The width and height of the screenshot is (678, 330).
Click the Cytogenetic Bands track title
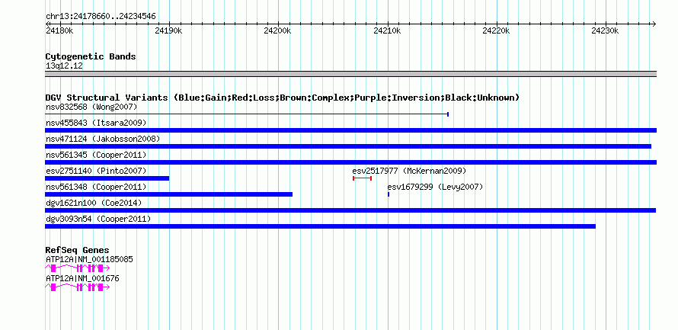click(x=91, y=56)
